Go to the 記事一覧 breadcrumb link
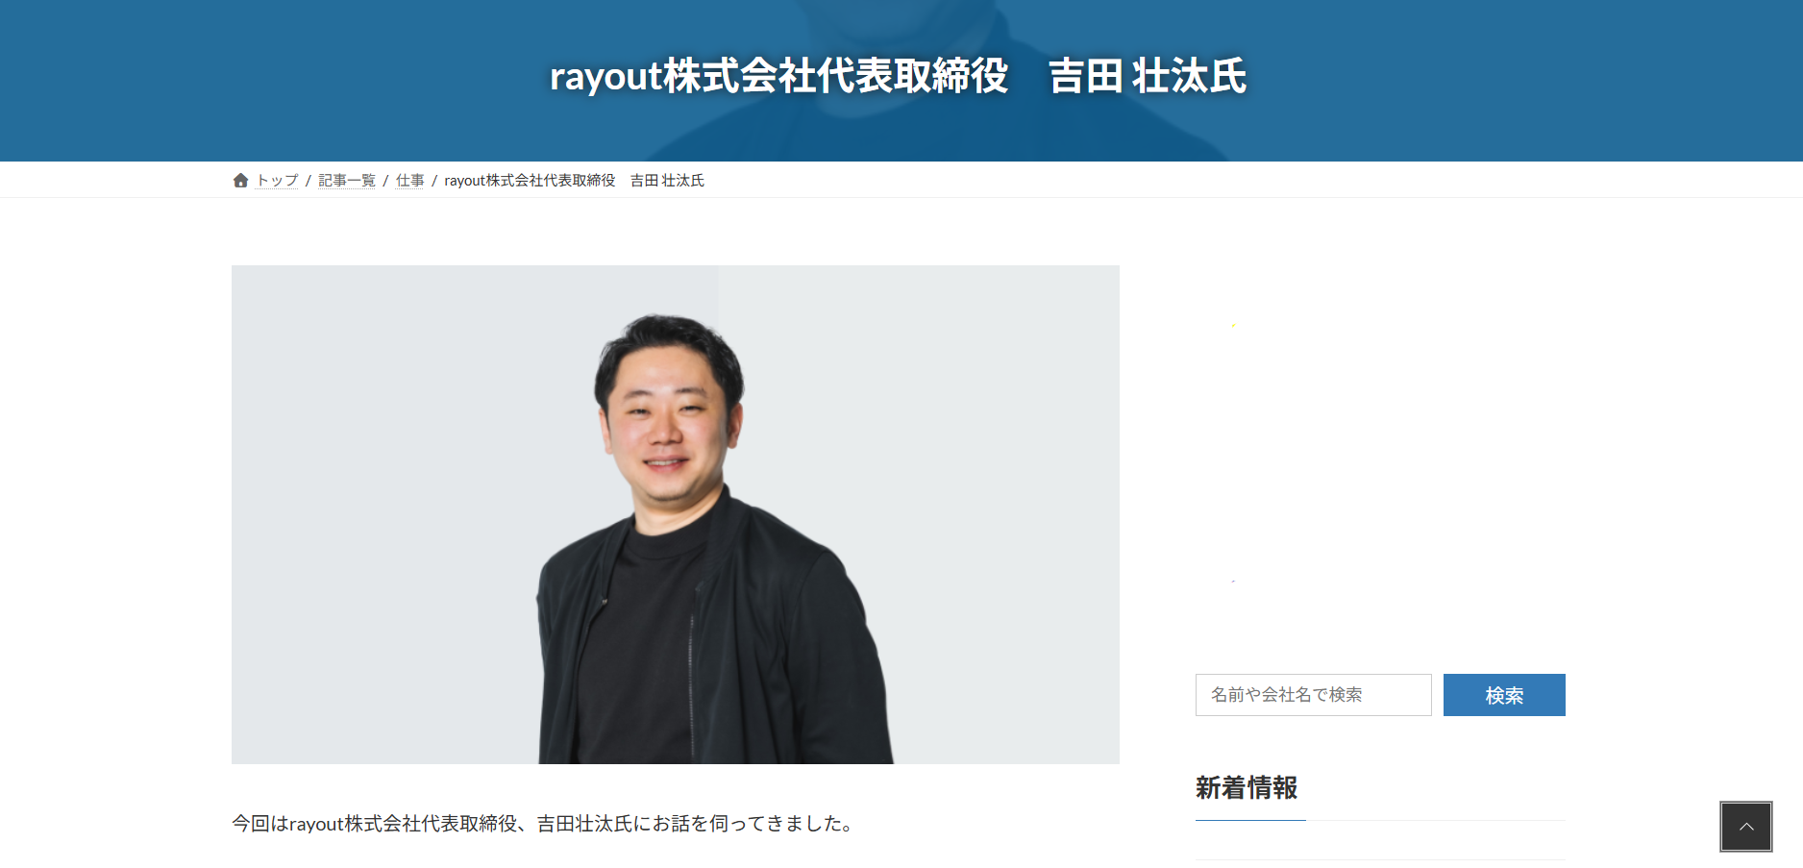Image resolution: width=1803 pixels, height=868 pixels. coord(347,181)
